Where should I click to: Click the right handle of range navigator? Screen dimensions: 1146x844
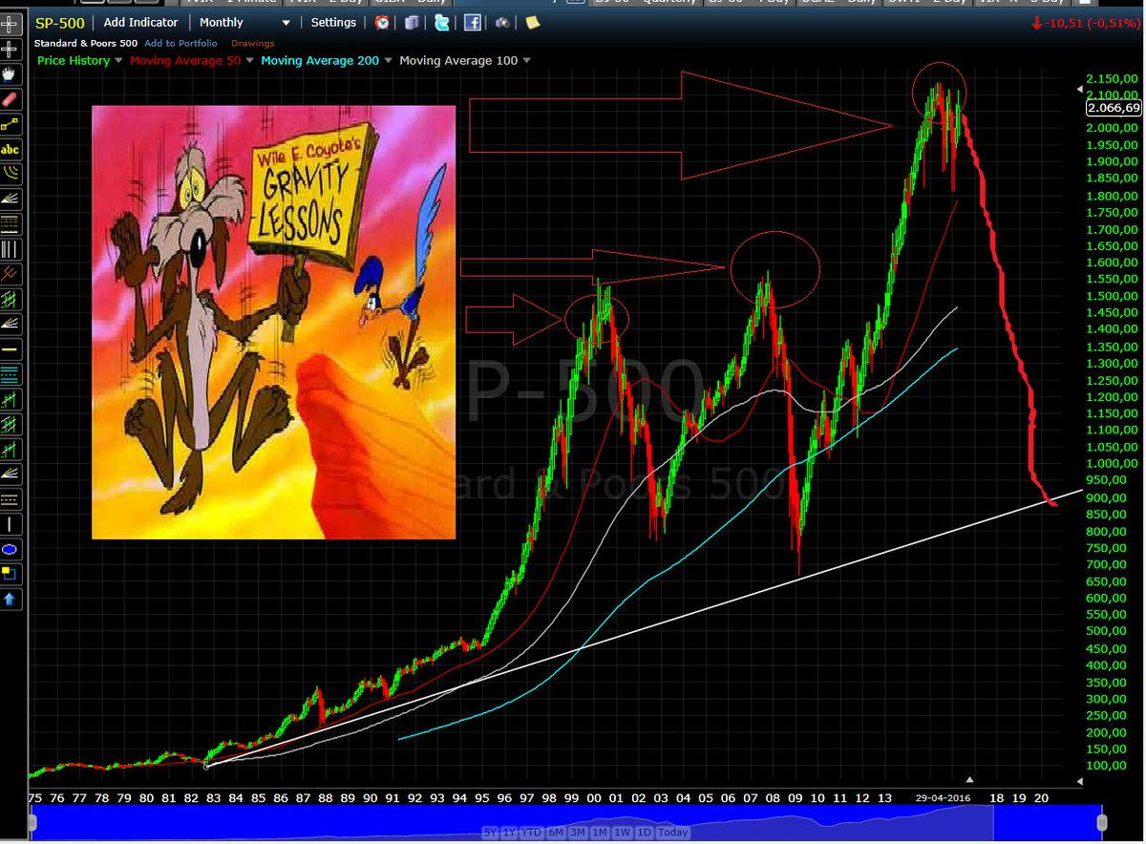click(1101, 821)
